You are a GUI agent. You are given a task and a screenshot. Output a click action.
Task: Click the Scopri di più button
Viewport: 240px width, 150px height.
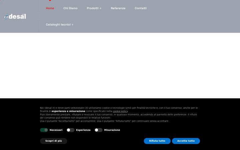click(x=54, y=141)
